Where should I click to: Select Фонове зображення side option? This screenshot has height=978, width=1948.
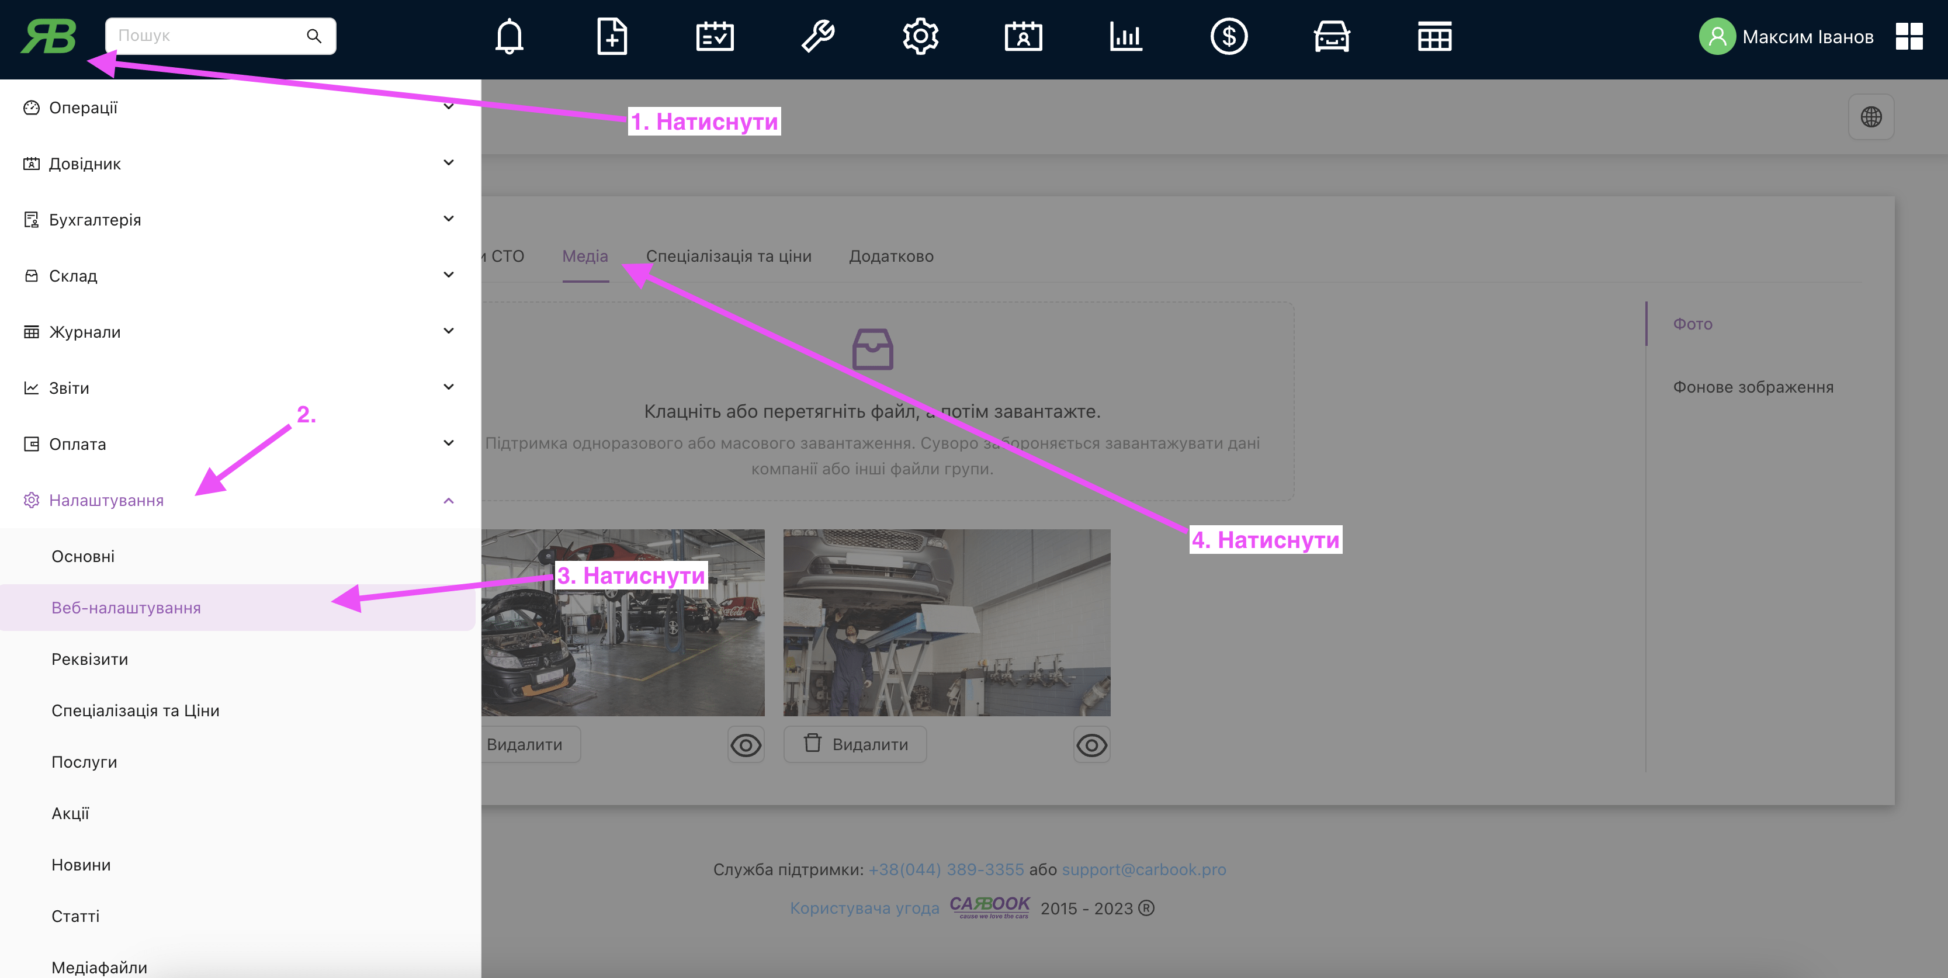tap(1752, 387)
